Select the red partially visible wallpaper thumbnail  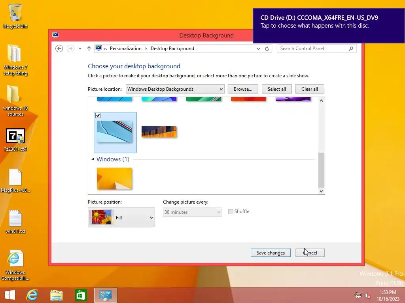[248, 99]
